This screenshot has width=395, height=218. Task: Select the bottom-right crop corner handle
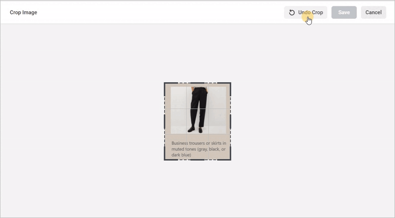coord(230,159)
